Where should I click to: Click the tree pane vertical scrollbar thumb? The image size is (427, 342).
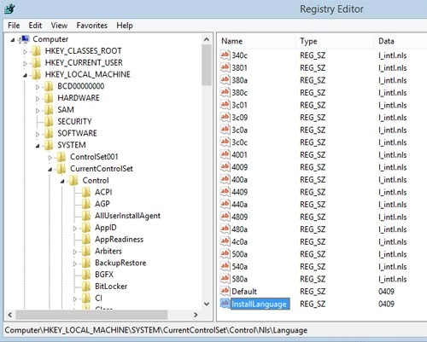(207, 65)
